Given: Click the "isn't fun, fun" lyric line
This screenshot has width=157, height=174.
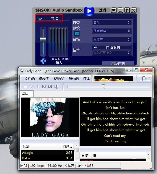Looking at the screenshot, I should click(115, 108).
